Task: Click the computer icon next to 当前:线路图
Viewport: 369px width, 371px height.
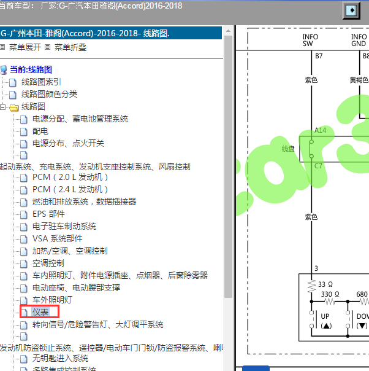Action: (x=4, y=70)
